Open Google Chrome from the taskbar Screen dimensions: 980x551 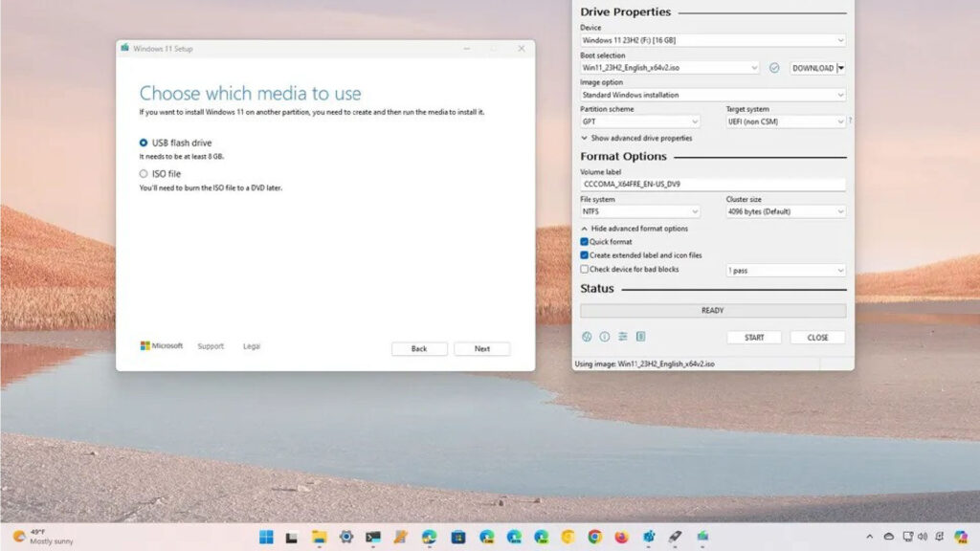coord(594,538)
